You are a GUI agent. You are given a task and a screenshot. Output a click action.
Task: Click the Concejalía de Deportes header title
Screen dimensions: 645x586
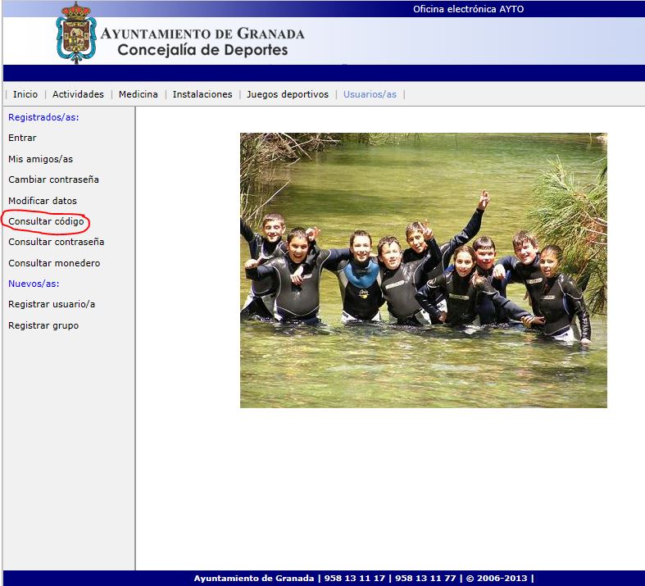pyautogui.click(x=202, y=50)
